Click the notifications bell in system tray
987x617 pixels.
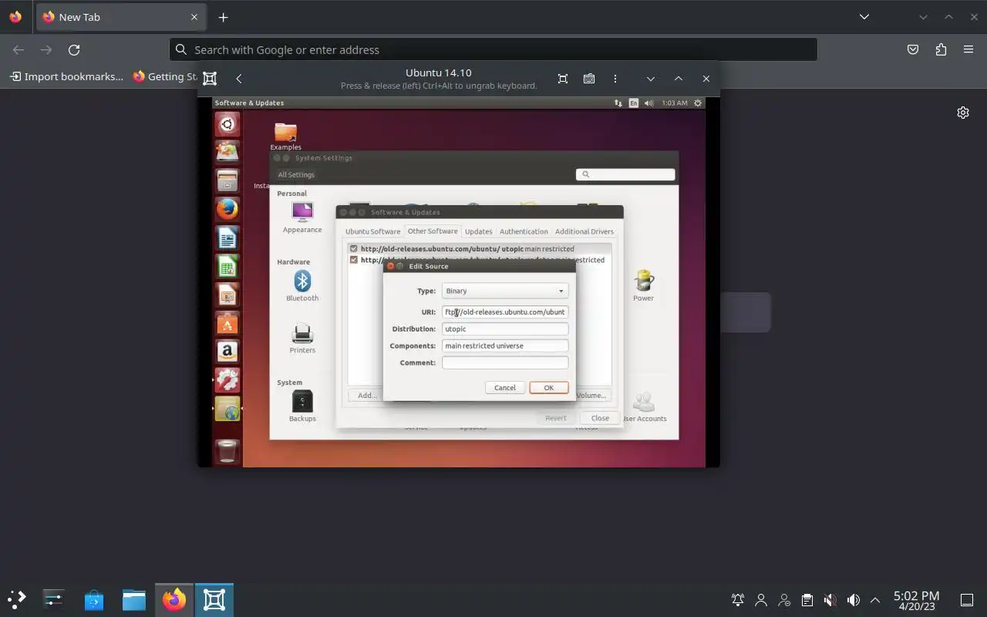pyautogui.click(x=738, y=600)
